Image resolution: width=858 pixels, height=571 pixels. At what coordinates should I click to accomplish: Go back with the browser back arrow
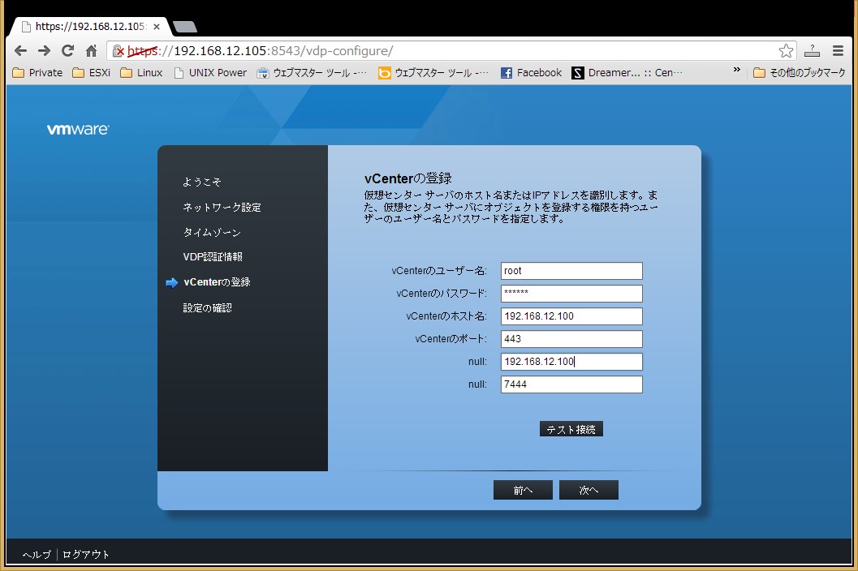point(21,51)
